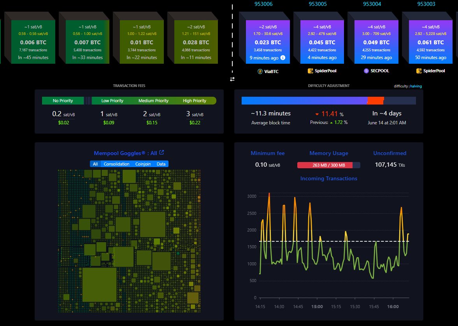Open mined block with 0.049 BTC
The width and height of the screenshot is (458, 326).
[376, 42]
